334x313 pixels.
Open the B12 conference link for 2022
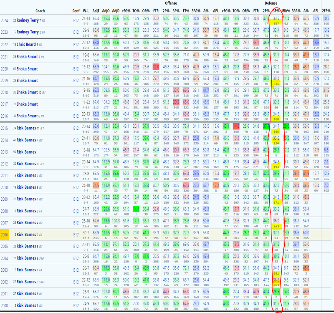(76, 44)
